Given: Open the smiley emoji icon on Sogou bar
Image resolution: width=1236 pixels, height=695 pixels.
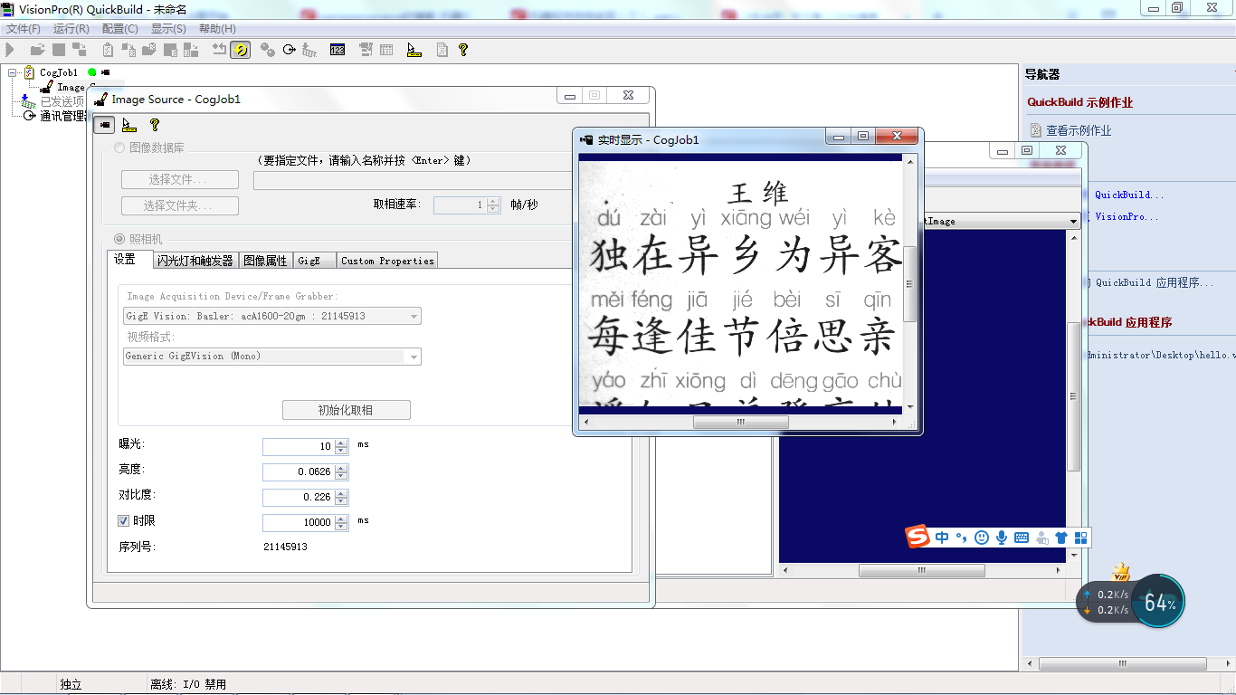Looking at the screenshot, I should 982,538.
